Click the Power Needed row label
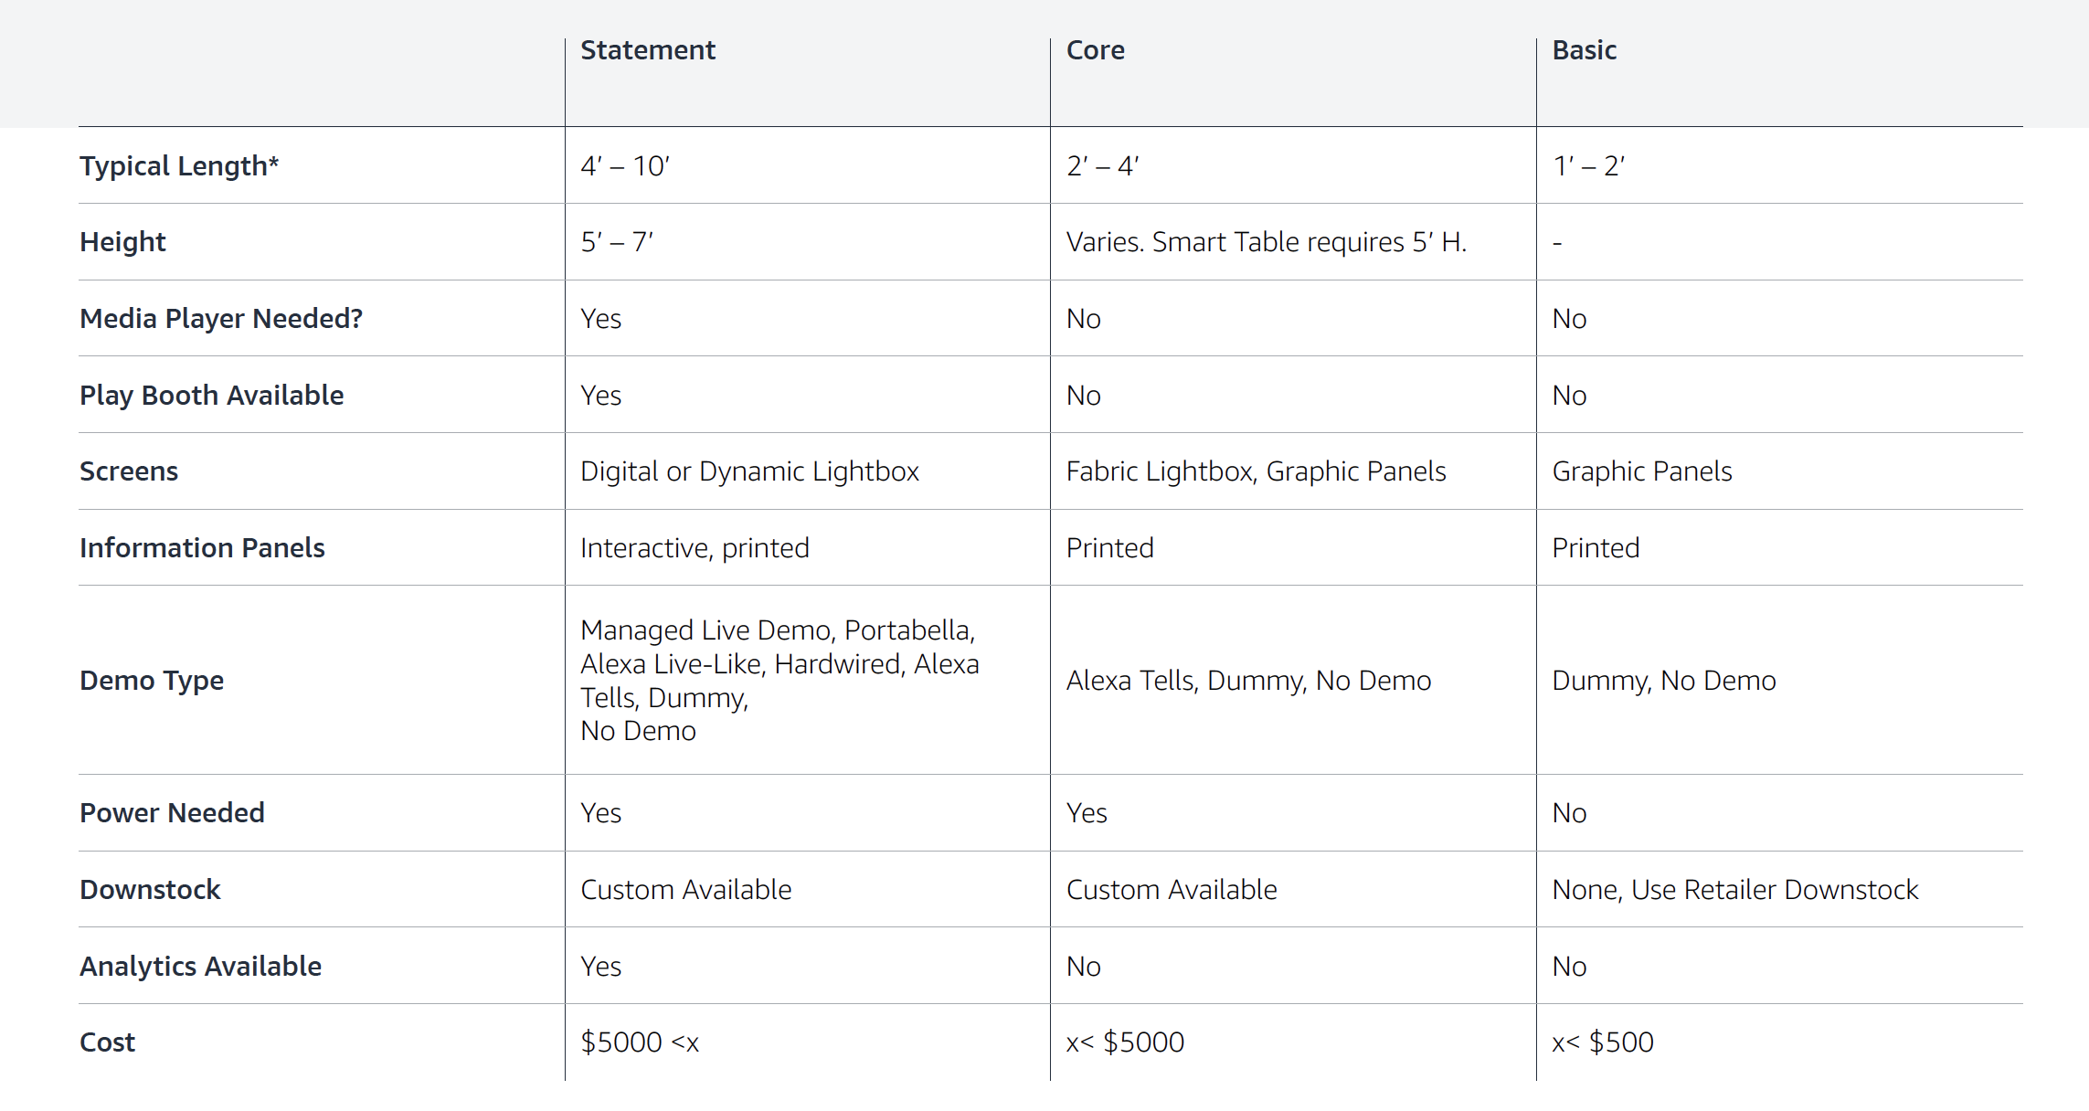Image resolution: width=2089 pixels, height=1111 pixels. tap(172, 813)
